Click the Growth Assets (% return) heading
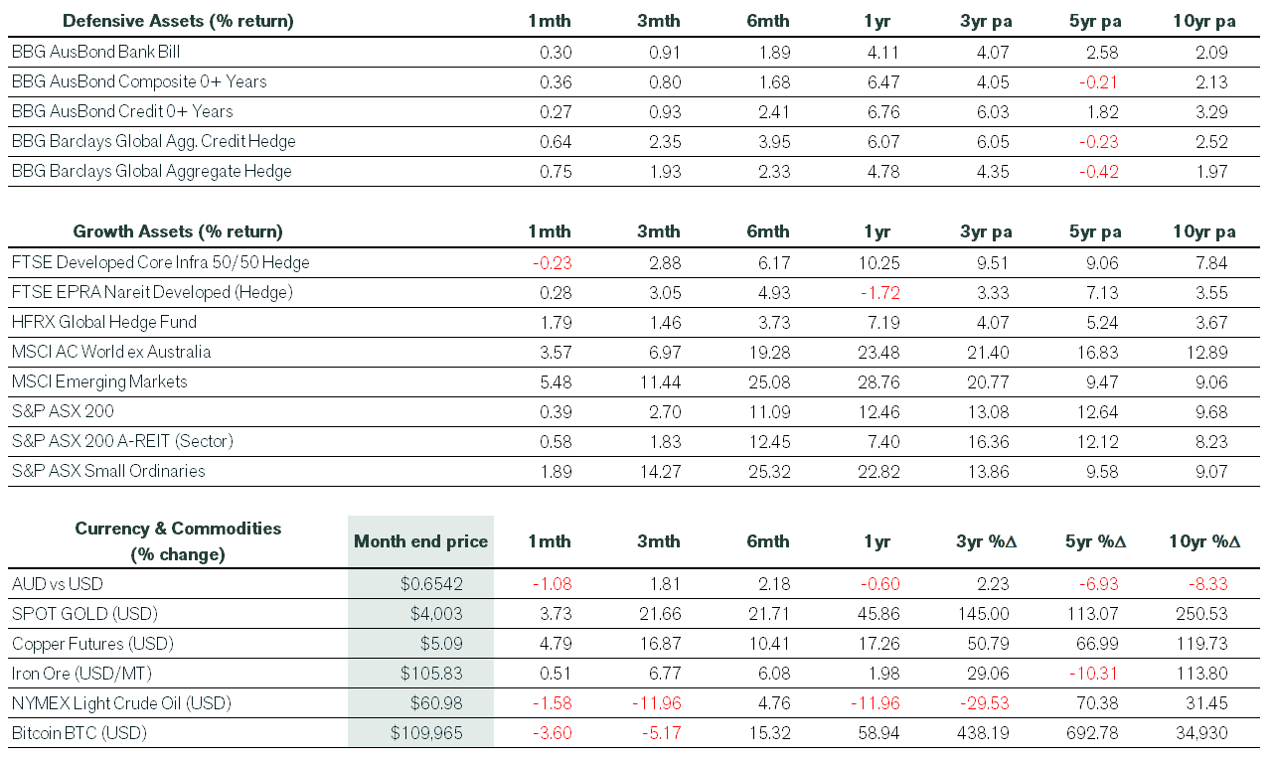 click(x=178, y=231)
